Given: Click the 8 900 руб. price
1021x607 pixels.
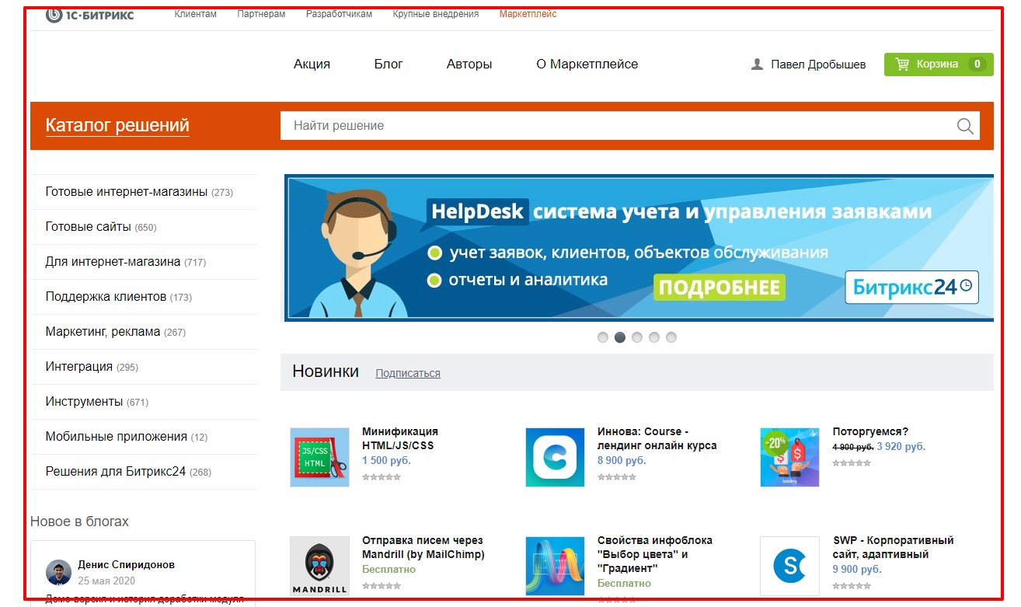Looking at the screenshot, I should (622, 460).
